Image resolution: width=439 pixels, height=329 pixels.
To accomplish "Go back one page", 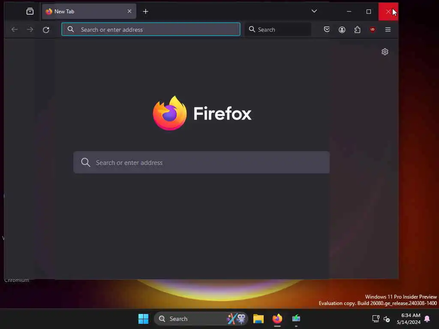I will (15, 30).
